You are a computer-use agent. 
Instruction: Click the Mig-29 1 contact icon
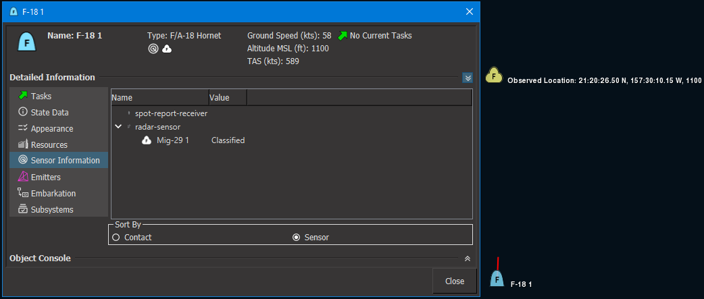146,140
